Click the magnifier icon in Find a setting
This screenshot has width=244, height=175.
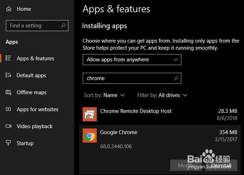tap(63, 26)
